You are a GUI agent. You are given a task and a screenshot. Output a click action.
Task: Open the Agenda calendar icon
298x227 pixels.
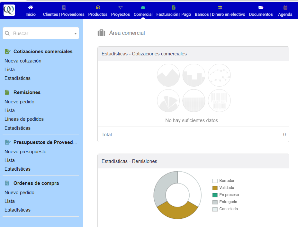click(285, 7)
